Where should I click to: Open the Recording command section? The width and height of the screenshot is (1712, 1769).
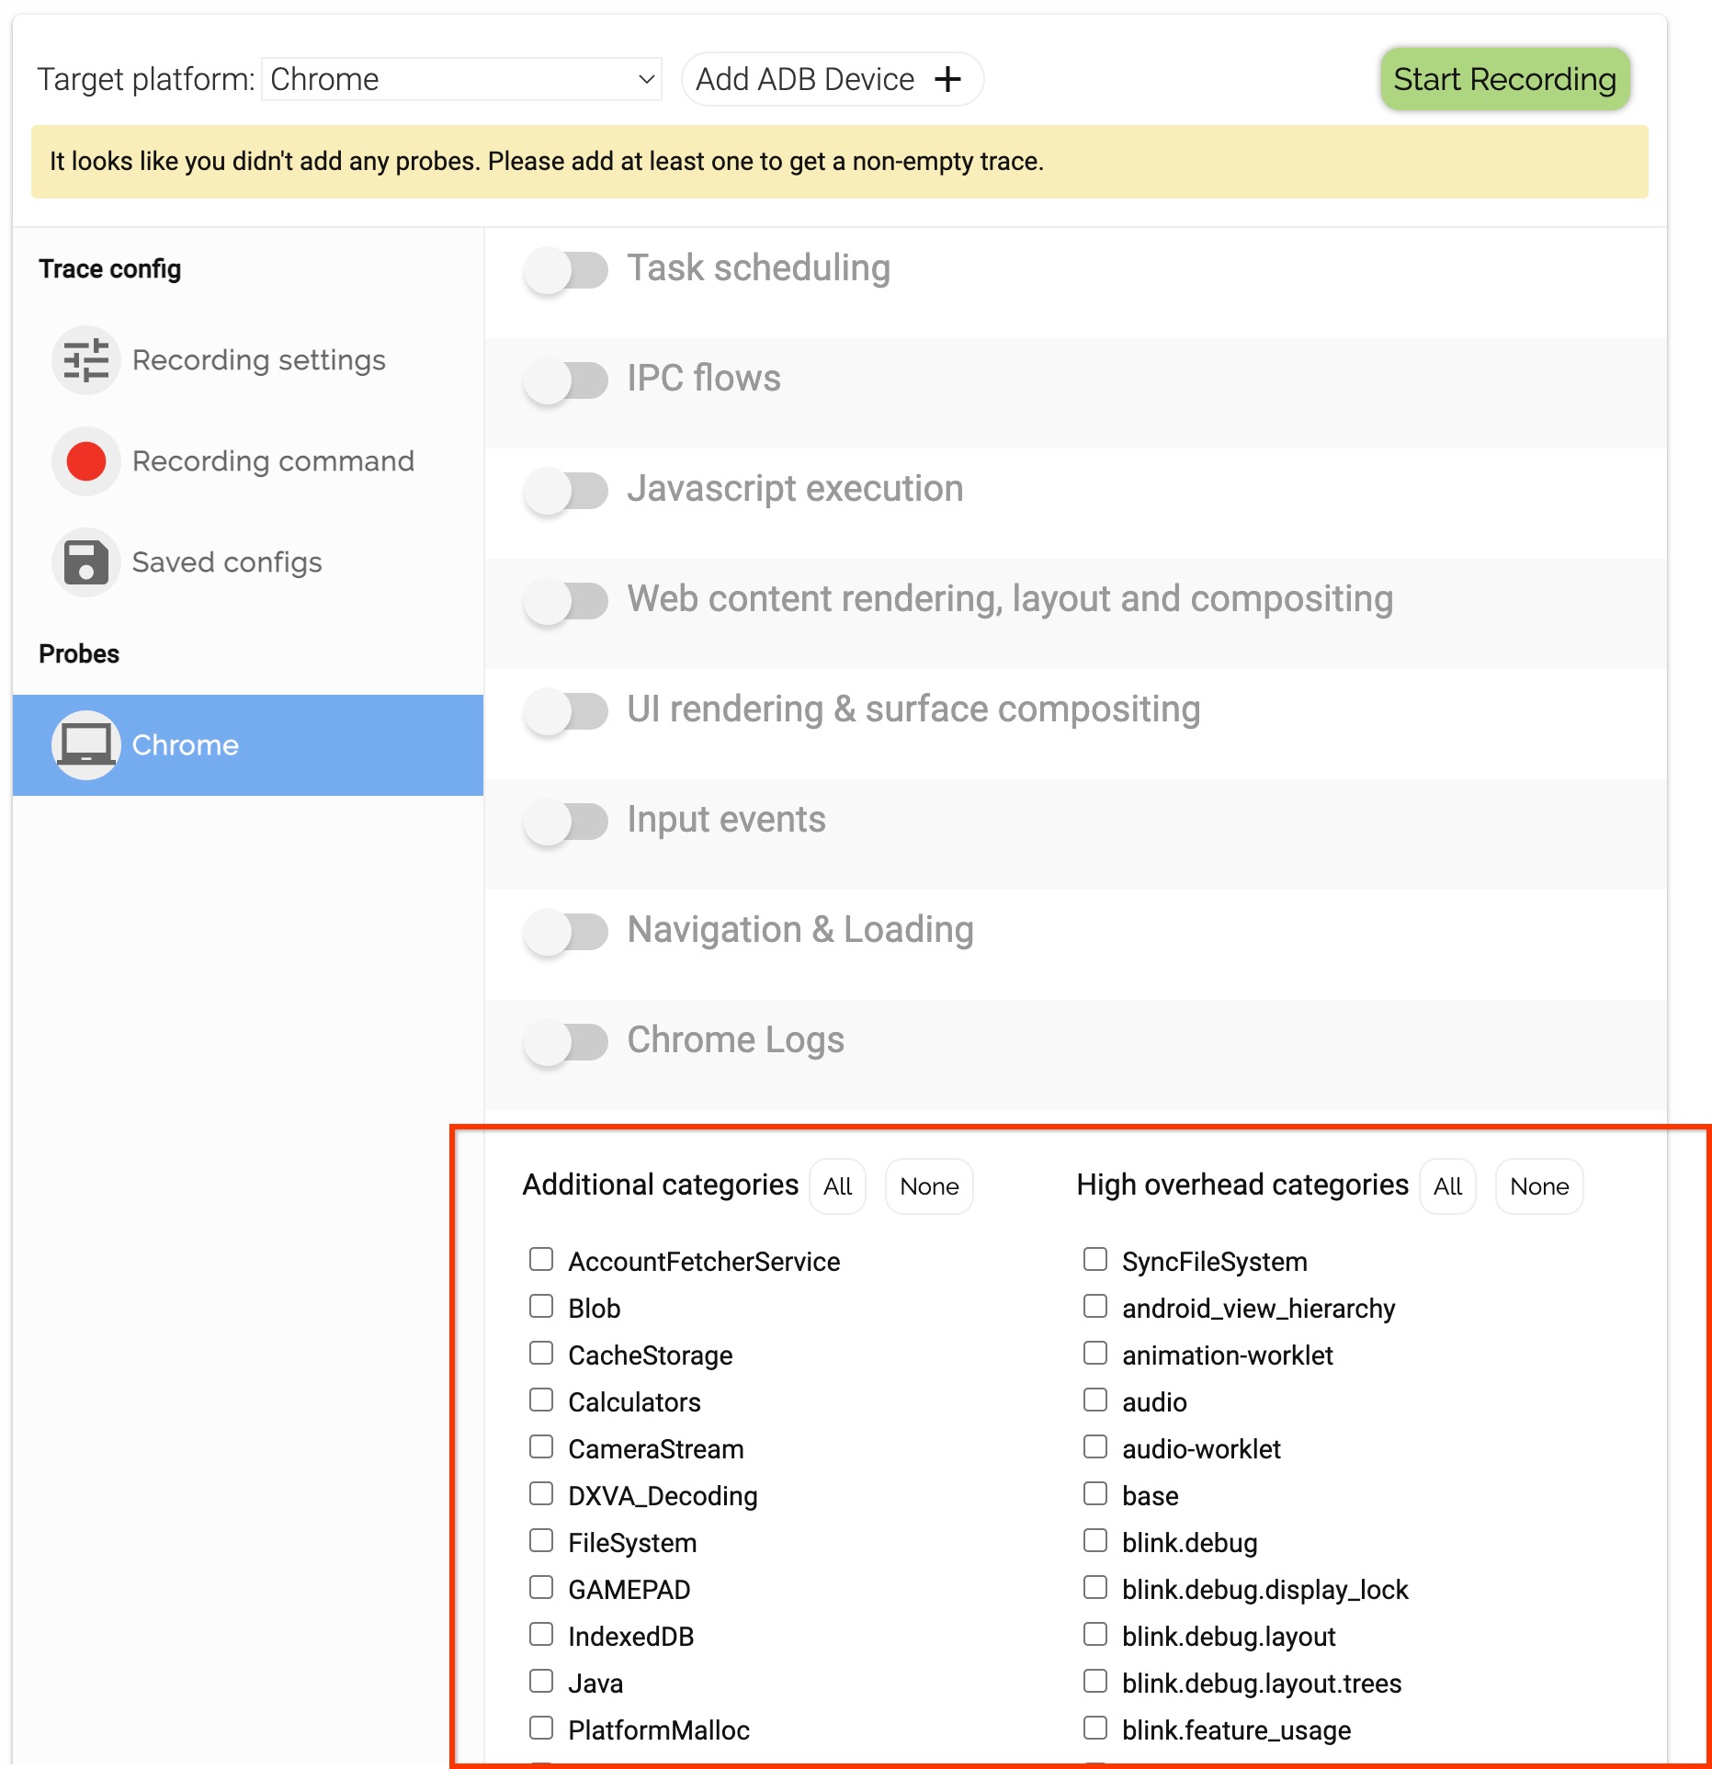click(x=273, y=461)
